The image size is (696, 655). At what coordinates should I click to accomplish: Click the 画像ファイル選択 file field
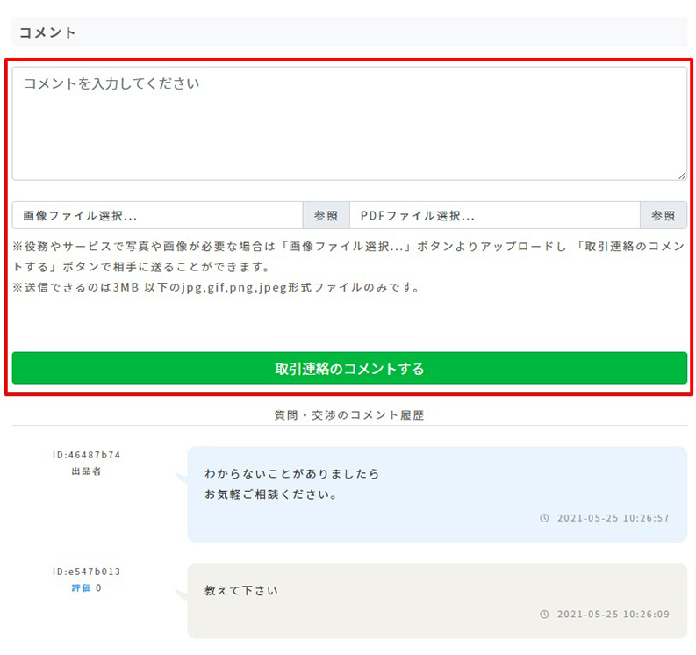pyautogui.click(x=158, y=215)
